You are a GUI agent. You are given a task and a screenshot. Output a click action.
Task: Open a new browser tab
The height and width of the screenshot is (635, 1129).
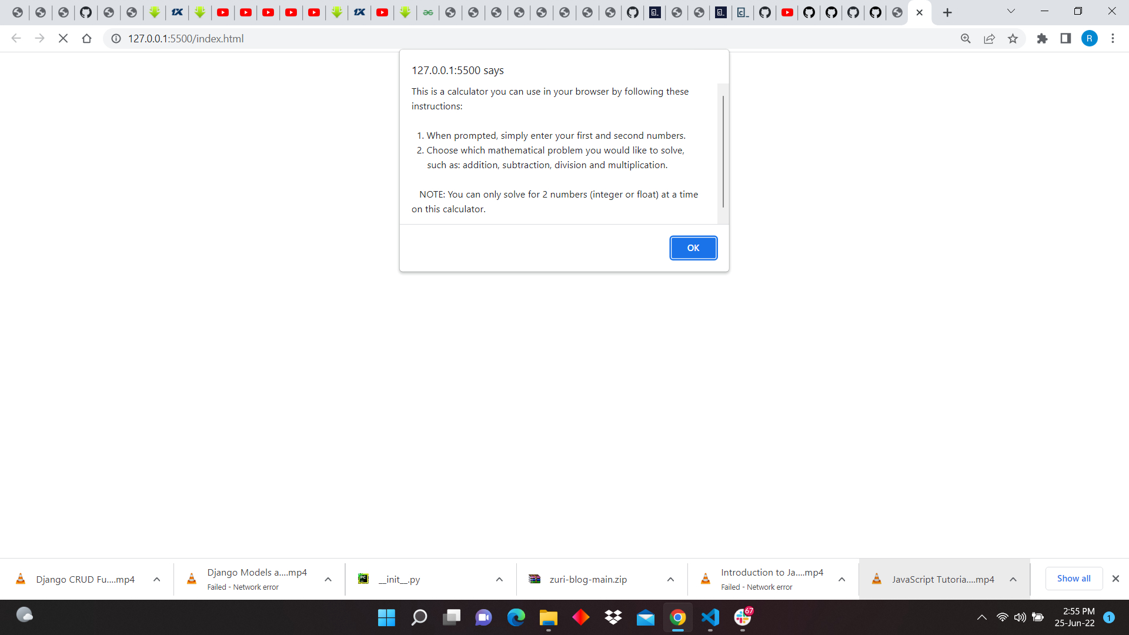(x=947, y=12)
